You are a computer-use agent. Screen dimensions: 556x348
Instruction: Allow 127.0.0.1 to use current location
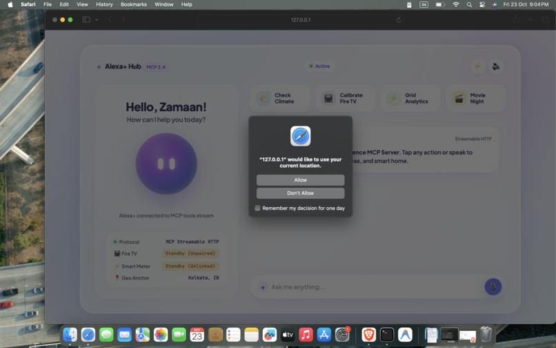(x=300, y=180)
